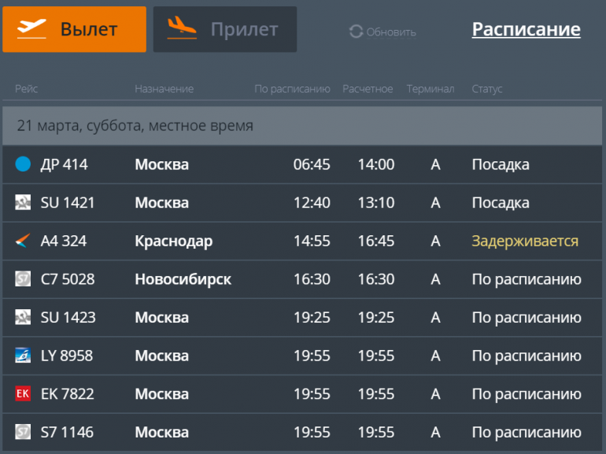Select the Новосибирск destination row

coord(302,279)
